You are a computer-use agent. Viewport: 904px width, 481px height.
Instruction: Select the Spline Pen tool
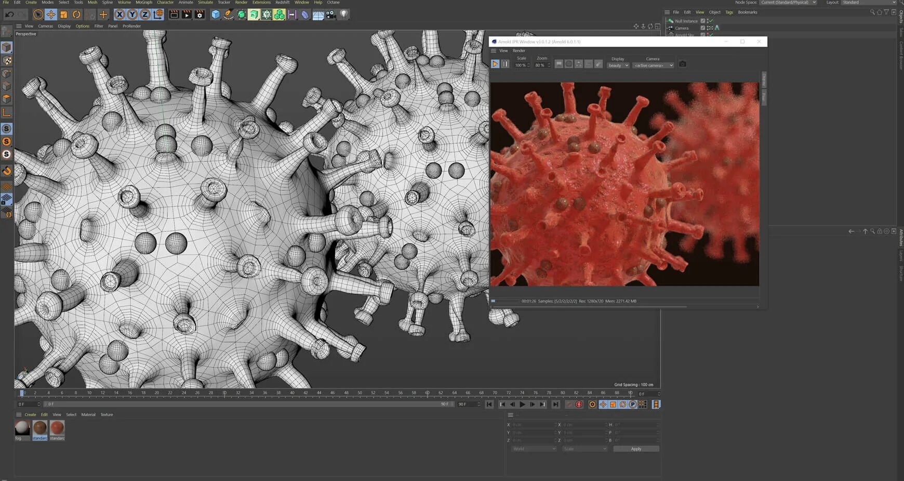click(229, 15)
